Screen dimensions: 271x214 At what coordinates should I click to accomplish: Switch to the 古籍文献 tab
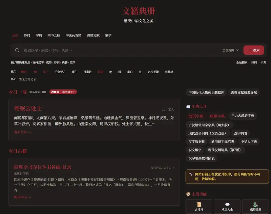pos(93,35)
